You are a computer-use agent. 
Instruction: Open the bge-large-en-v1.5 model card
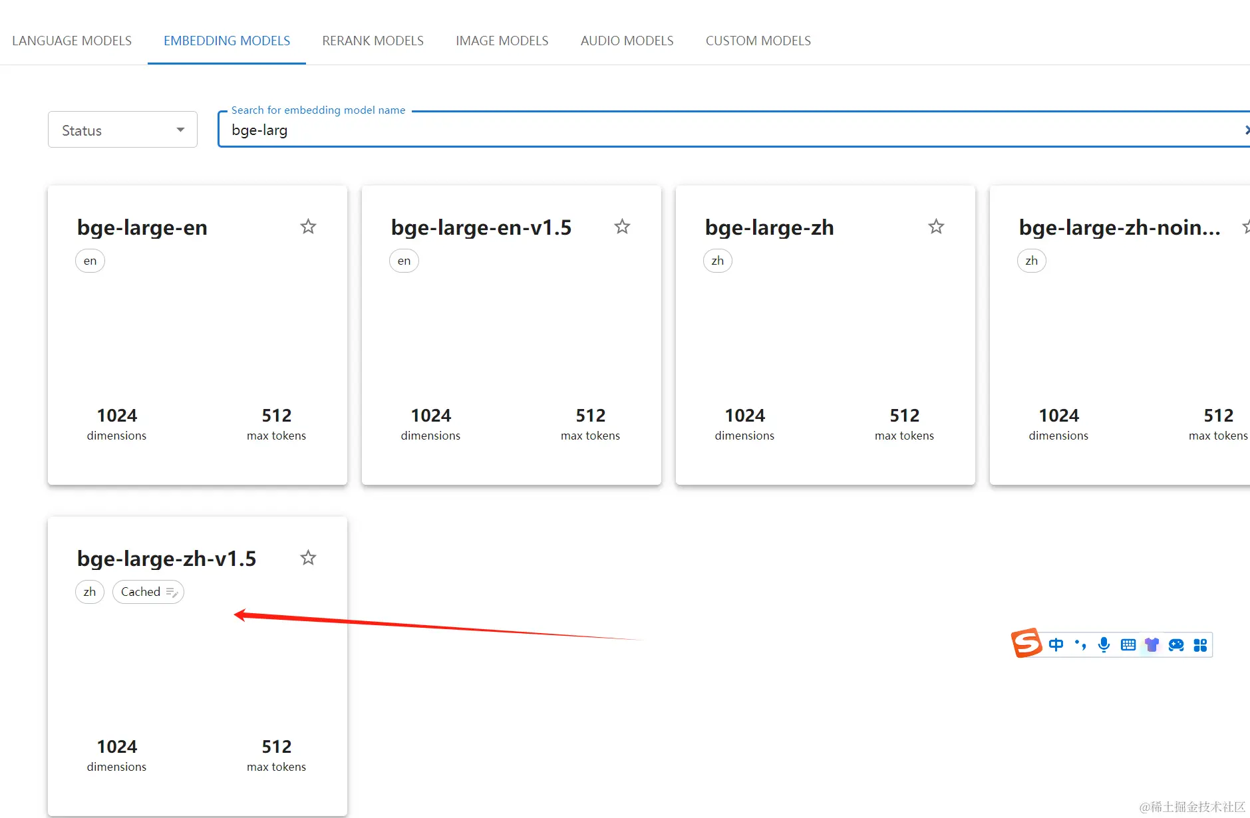[512, 335]
